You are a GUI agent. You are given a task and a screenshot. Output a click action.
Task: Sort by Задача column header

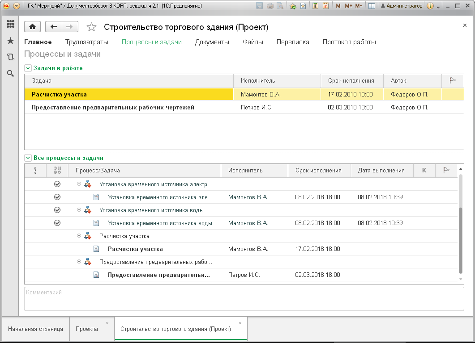(129, 81)
